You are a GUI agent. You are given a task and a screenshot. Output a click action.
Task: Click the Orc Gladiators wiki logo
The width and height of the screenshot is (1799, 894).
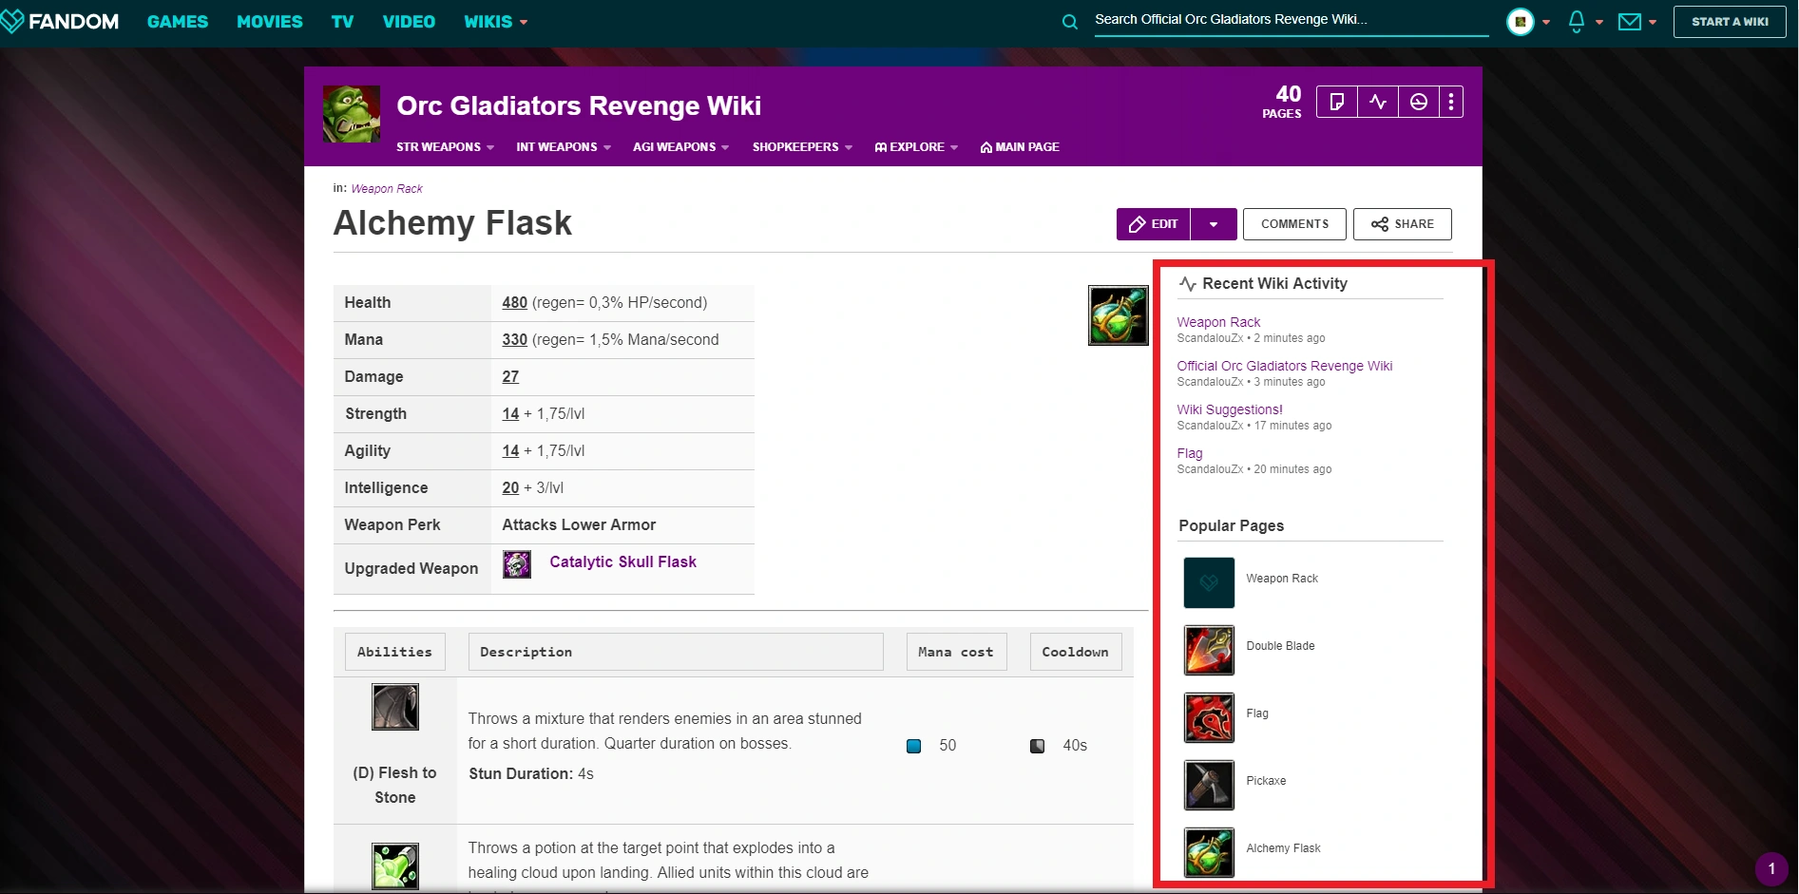(x=352, y=114)
